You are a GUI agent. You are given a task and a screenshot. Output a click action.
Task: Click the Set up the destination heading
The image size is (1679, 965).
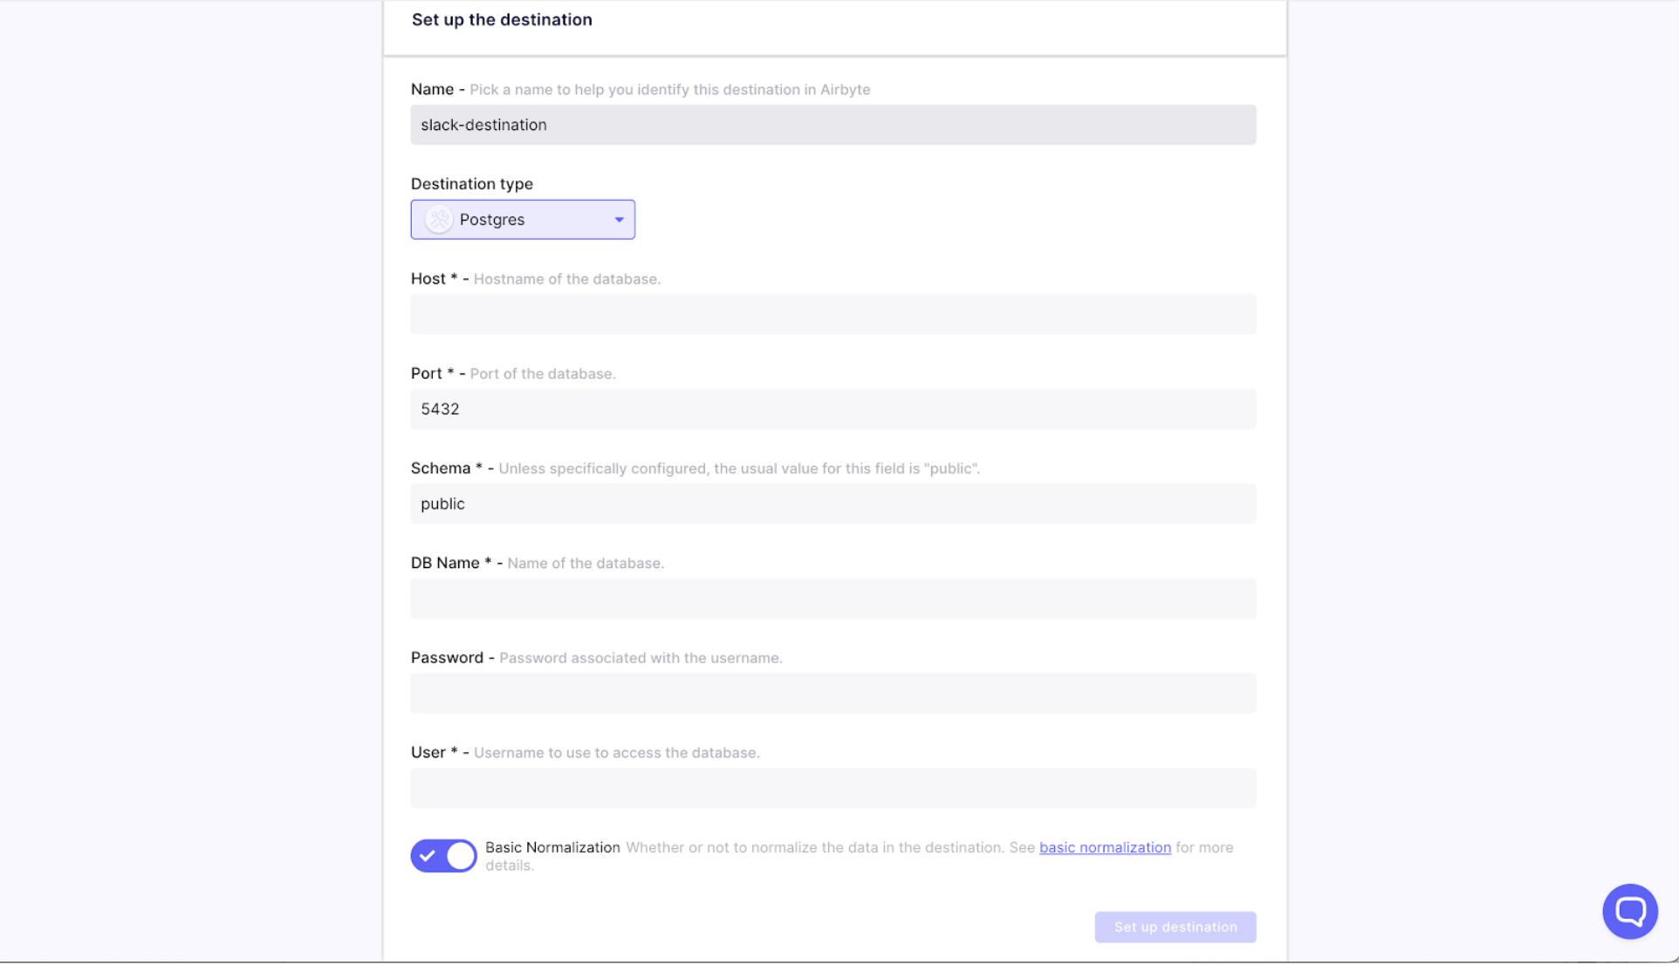502,20
